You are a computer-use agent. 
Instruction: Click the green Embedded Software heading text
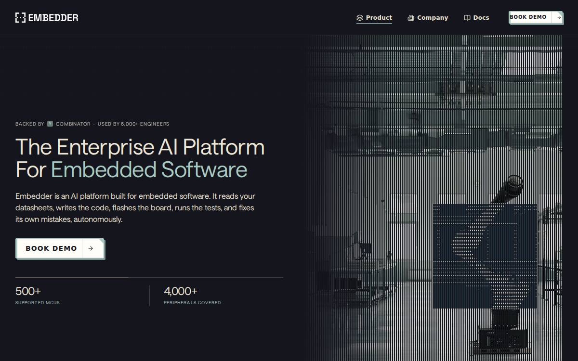point(149,170)
